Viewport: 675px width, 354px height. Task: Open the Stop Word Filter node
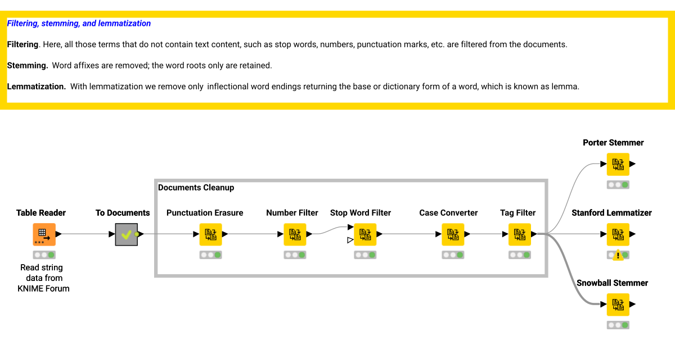click(365, 234)
